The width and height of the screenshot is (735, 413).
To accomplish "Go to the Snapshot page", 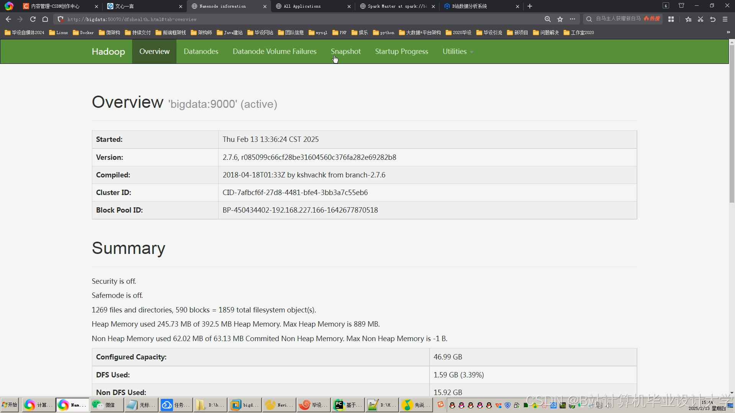I will click(346, 51).
